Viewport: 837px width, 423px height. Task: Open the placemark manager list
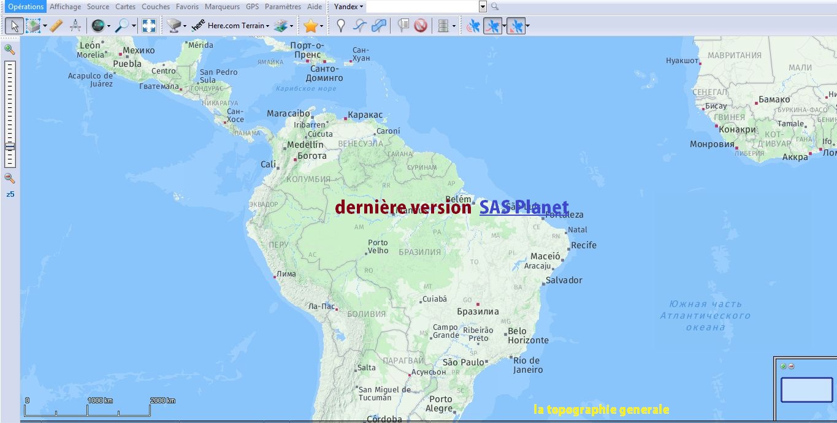point(403,25)
